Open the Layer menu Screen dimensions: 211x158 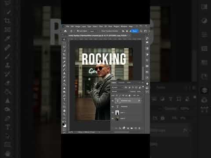coord(84,26)
